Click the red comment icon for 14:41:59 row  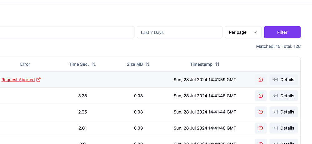[x=261, y=80]
